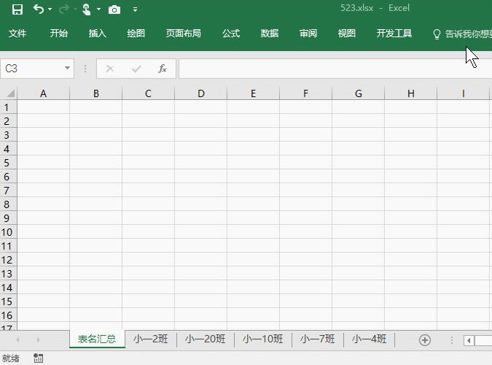
Task: Switch to the 视图 ribbon tab
Action: click(347, 34)
